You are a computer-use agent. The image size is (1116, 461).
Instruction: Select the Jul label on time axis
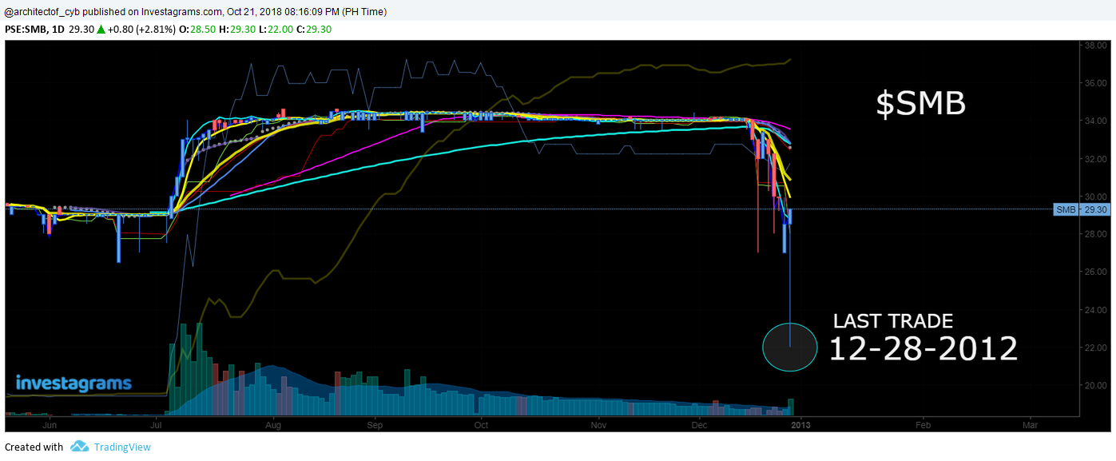click(x=157, y=425)
